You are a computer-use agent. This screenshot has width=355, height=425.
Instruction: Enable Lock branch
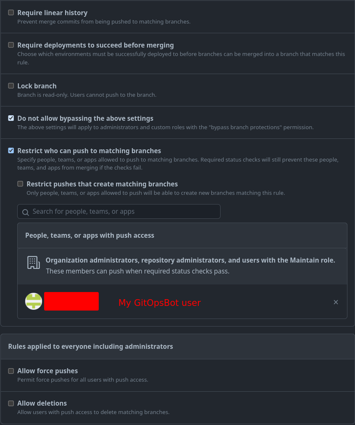pyautogui.click(x=11, y=85)
